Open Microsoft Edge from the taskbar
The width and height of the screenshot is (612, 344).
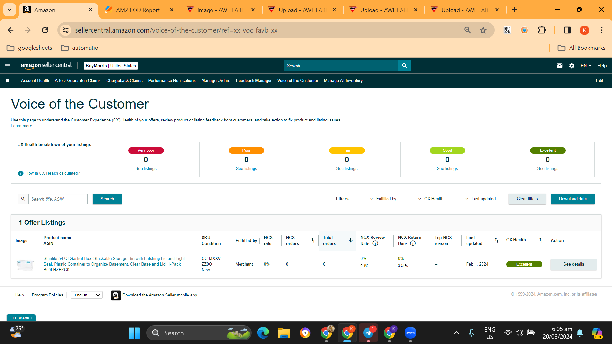[x=263, y=333]
